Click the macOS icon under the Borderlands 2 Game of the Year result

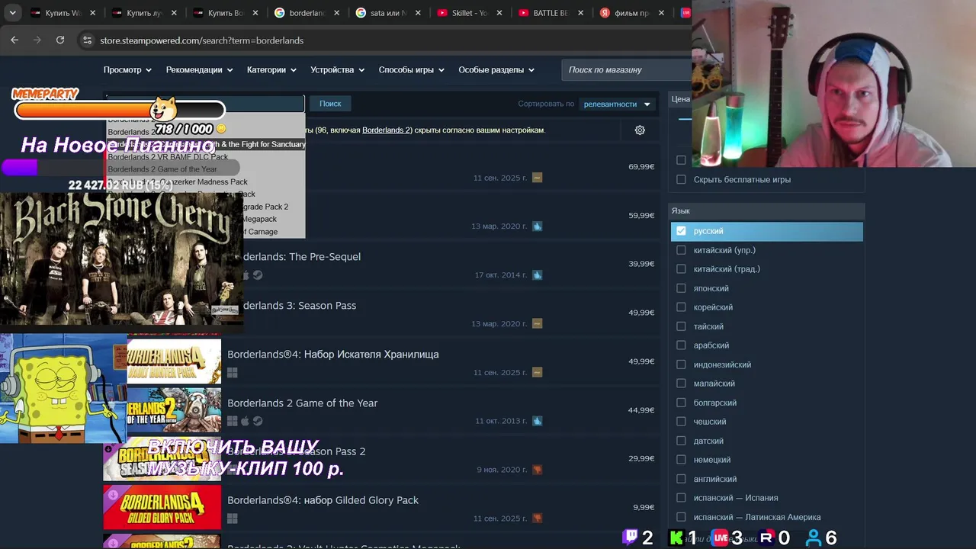(x=246, y=421)
